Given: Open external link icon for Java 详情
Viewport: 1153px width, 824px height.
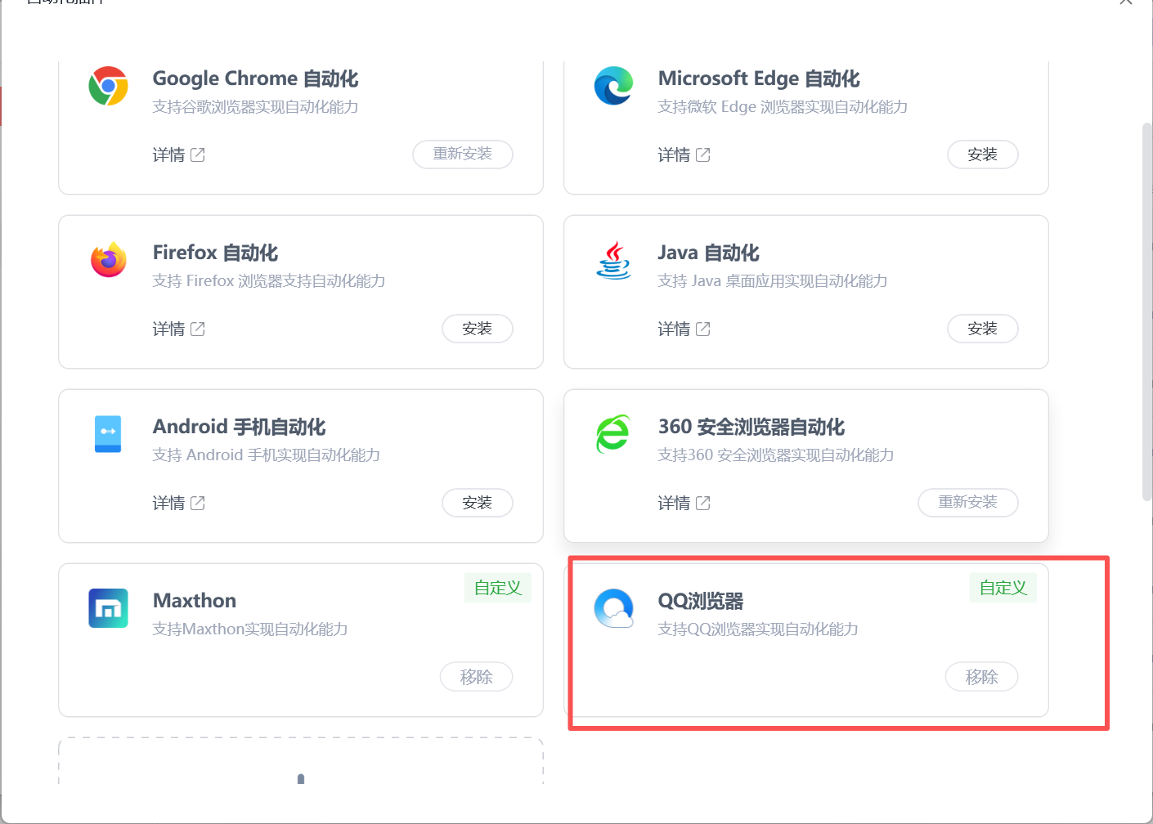Looking at the screenshot, I should 703,329.
